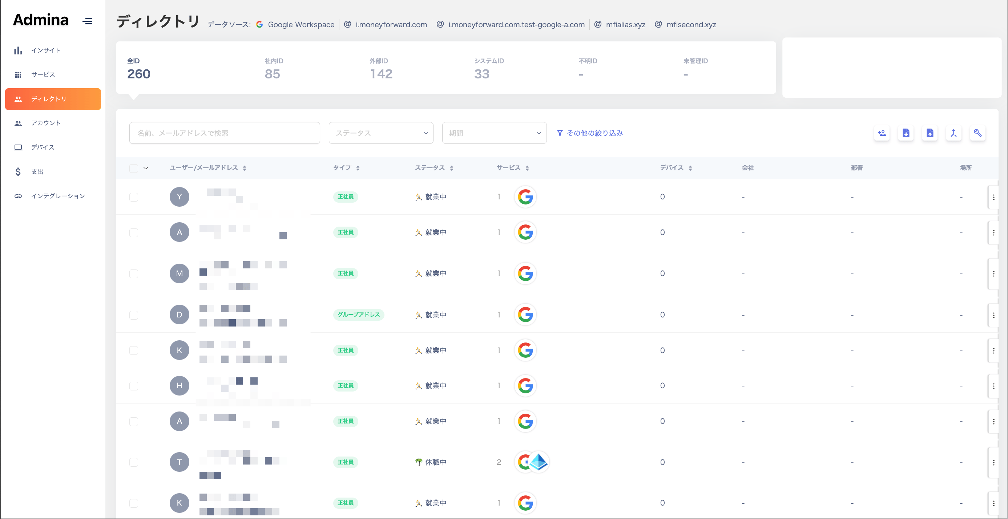Select the 外部ID 142 summary tab
The image size is (1008, 519).
(x=381, y=68)
